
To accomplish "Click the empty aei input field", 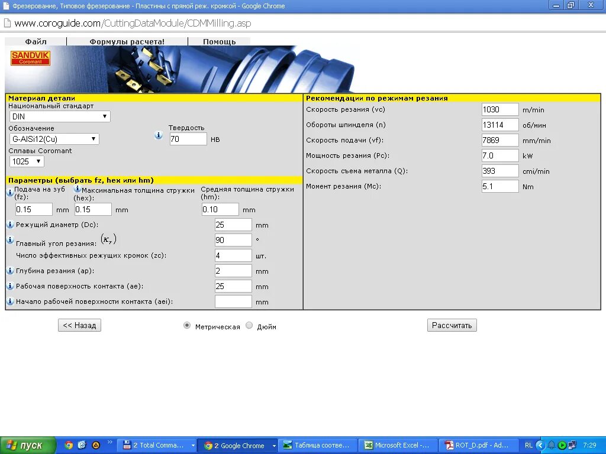I will 233,301.
